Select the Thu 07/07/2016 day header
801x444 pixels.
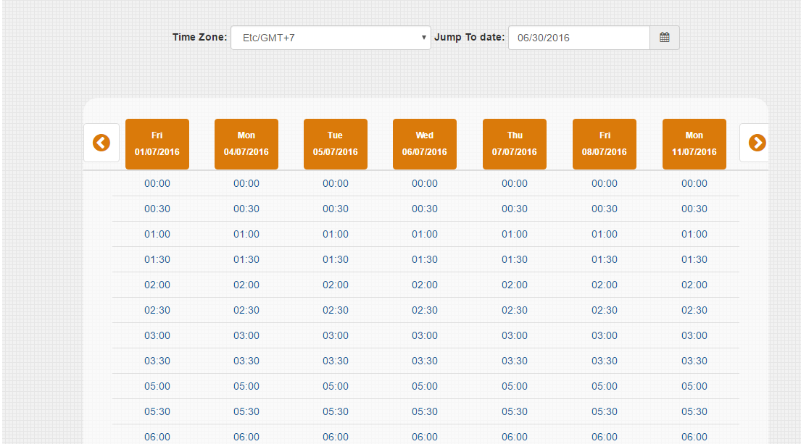pyautogui.click(x=515, y=144)
